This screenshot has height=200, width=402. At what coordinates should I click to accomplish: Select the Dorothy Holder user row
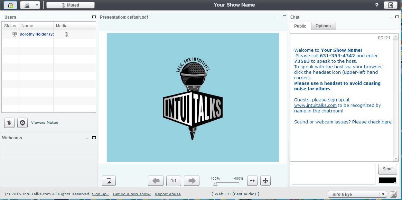click(49, 34)
